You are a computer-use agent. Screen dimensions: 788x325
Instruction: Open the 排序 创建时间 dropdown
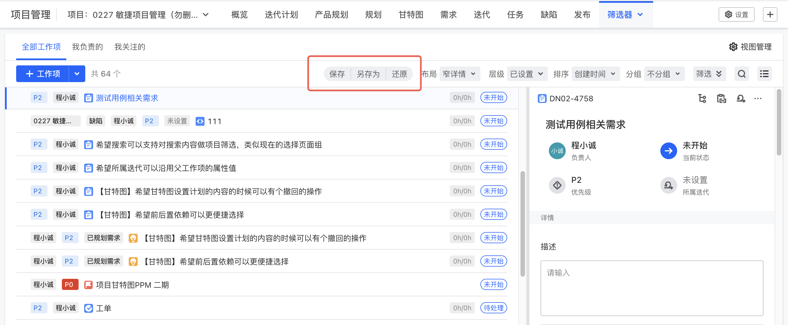pos(595,74)
